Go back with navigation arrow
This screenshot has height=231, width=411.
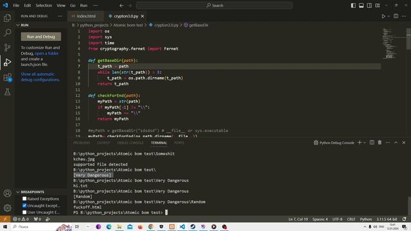pyautogui.click(x=121, y=5)
